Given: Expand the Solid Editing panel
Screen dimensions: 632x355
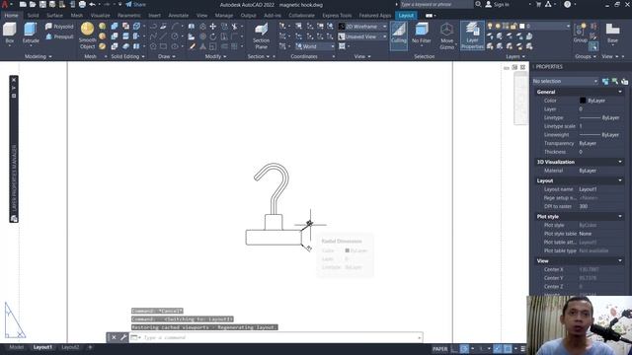Looking at the screenshot, I should [127, 57].
